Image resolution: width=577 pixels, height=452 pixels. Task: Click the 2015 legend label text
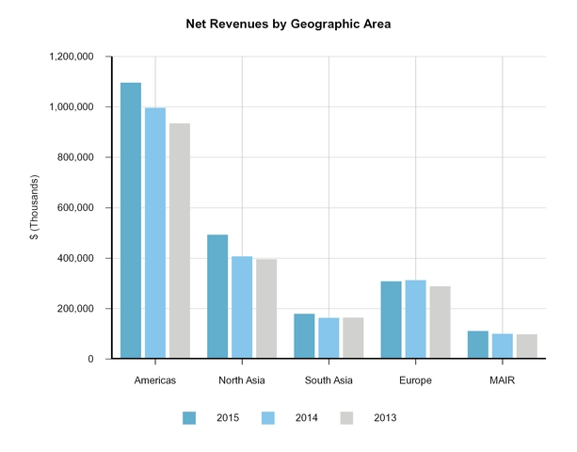click(227, 417)
